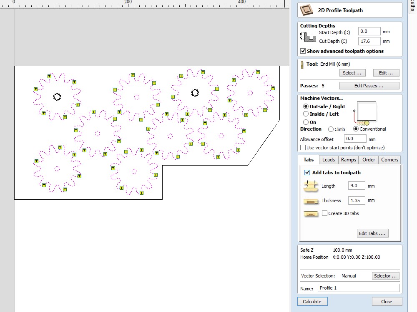Viewport: 417px width, 312px height.
Task: Click the 'Safe Z 100.0 mm' text
Action: (x=326, y=250)
